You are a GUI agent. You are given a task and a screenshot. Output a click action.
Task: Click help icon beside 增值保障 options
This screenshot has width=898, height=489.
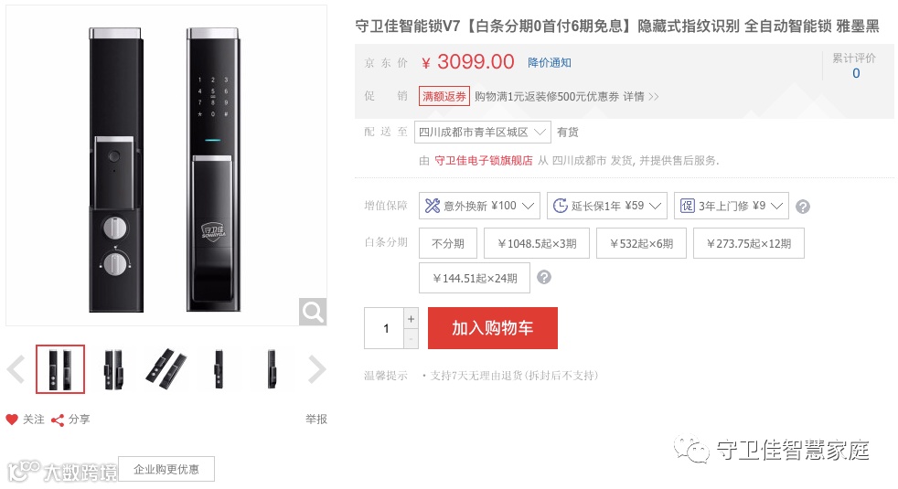click(x=803, y=207)
